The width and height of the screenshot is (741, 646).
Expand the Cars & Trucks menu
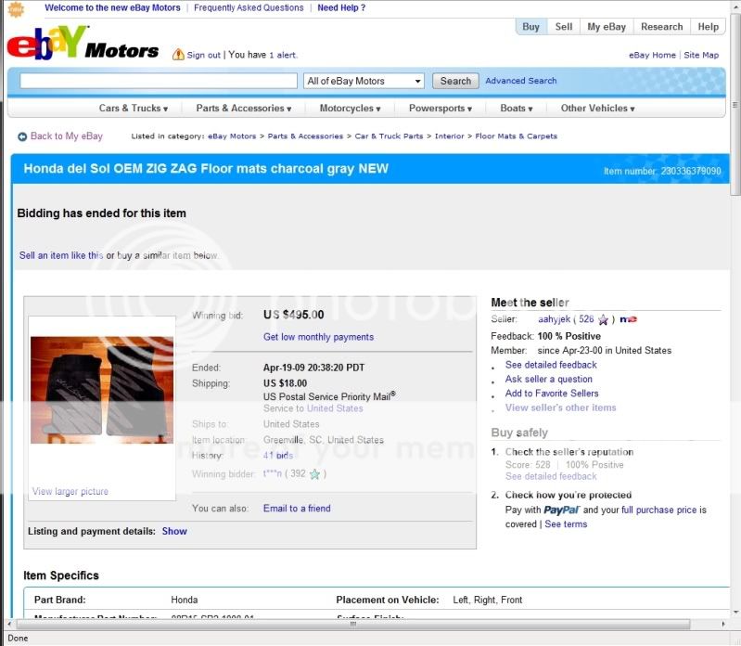click(x=134, y=109)
